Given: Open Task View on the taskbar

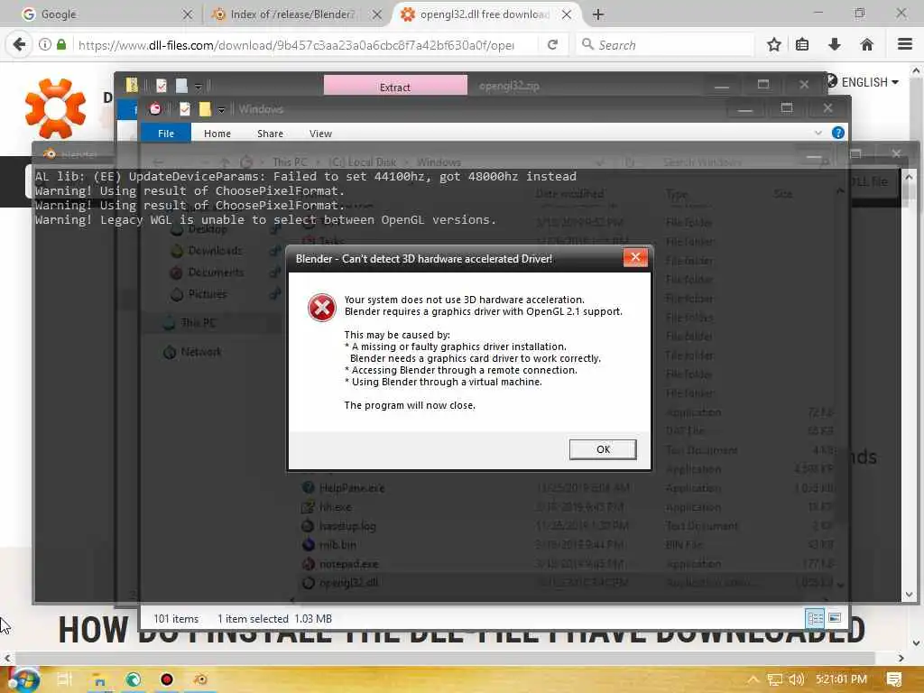Looking at the screenshot, I should click(x=64, y=679).
